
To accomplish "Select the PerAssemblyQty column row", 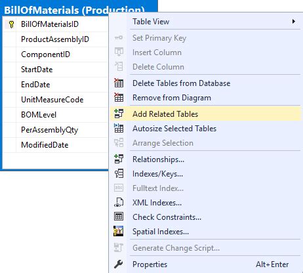I will (x=56, y=130).
